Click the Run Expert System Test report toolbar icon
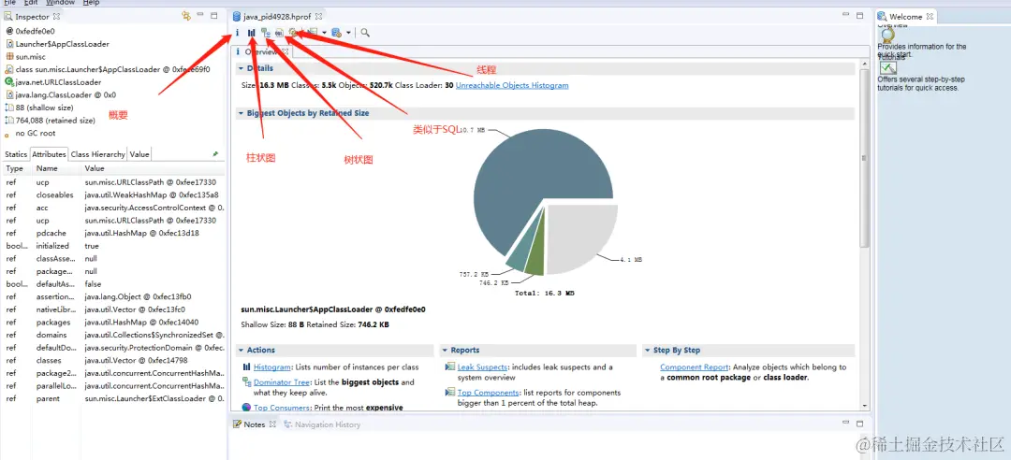The height and width of the screenshot is (460, 1011). (314, 32)
